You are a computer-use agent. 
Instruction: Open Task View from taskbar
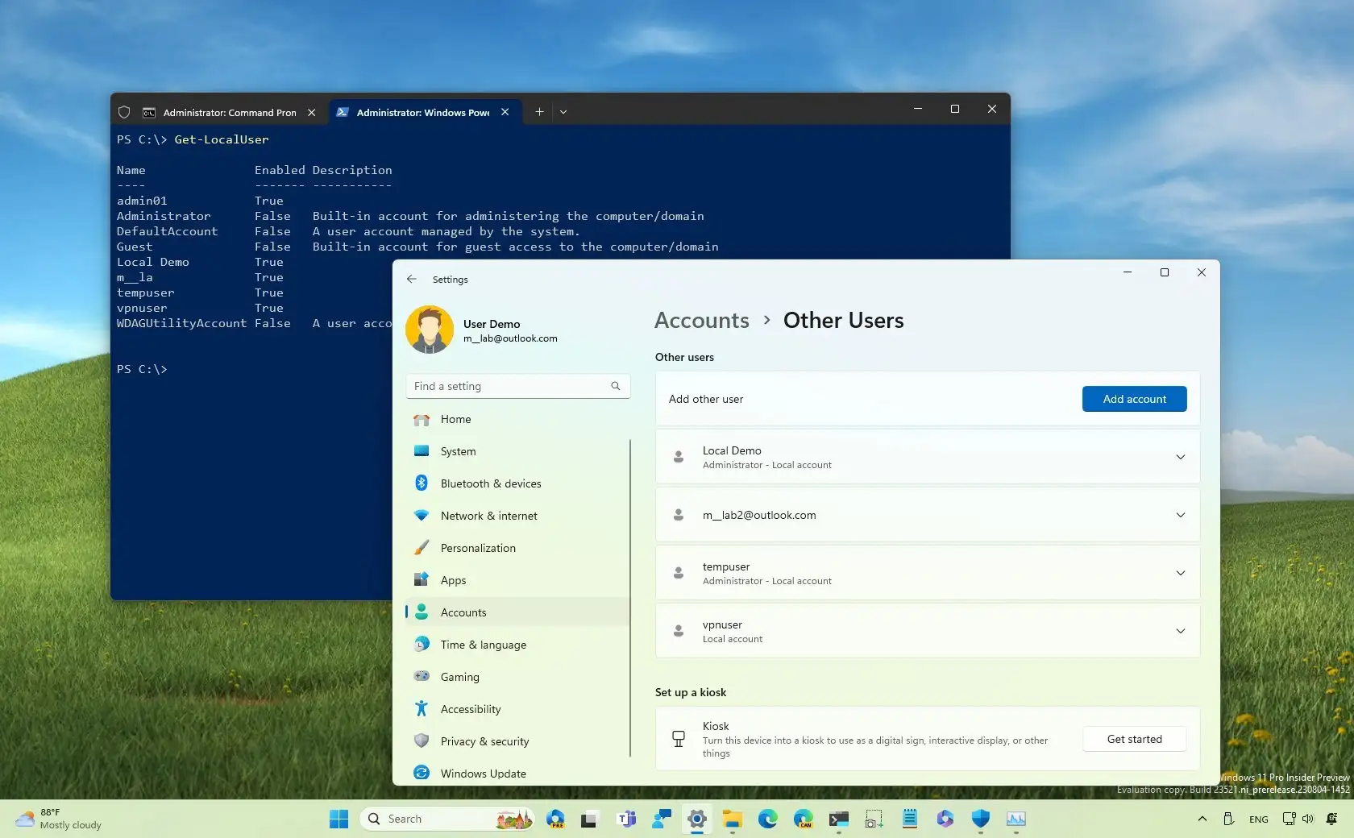pos(589,819)
